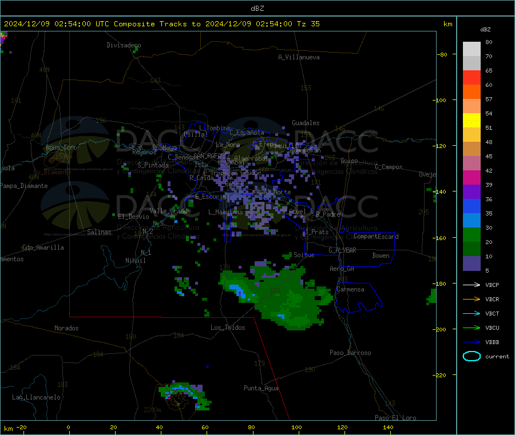Select the orange 57-60 dBZ swatch

click(x=472, y=92)
